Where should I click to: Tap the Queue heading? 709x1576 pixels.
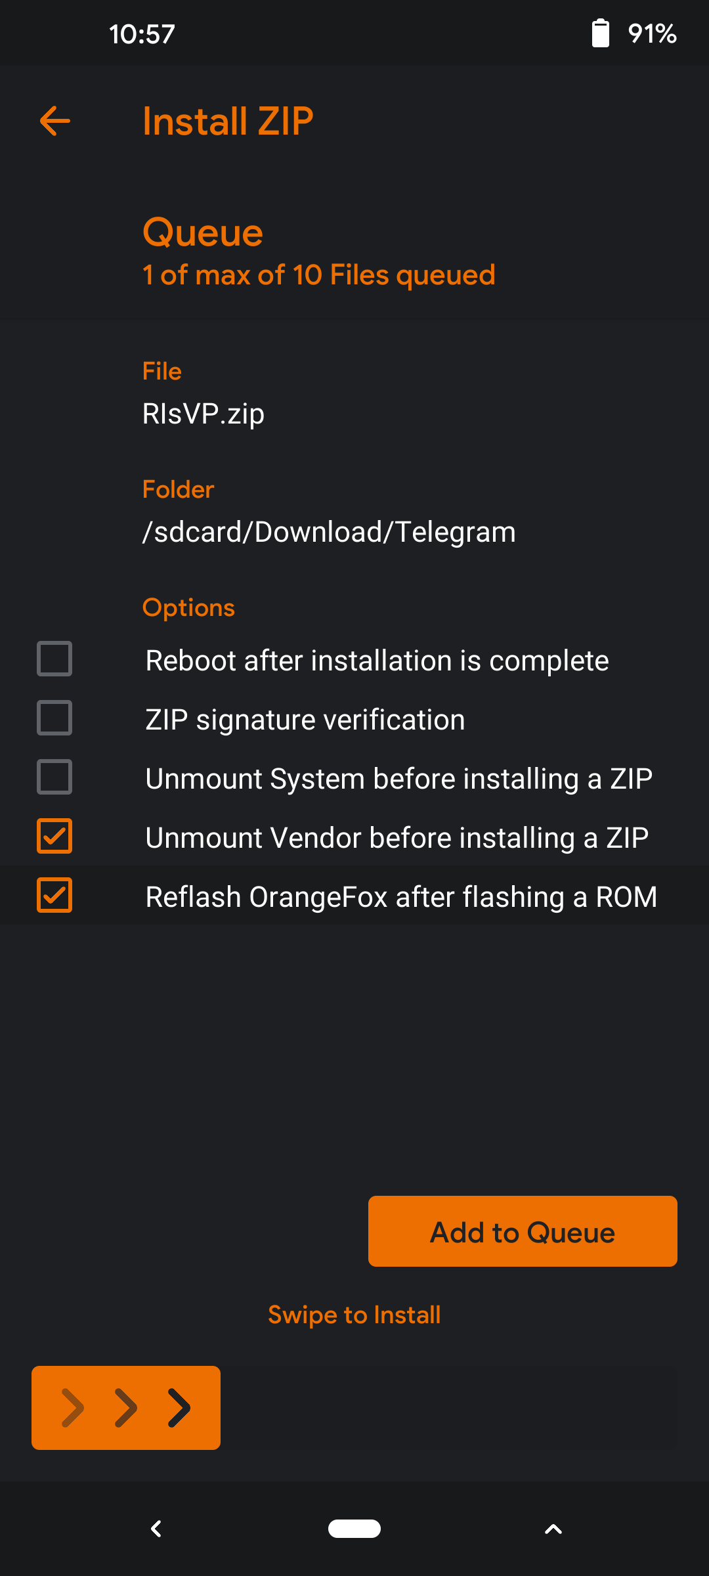click(203, 232)
